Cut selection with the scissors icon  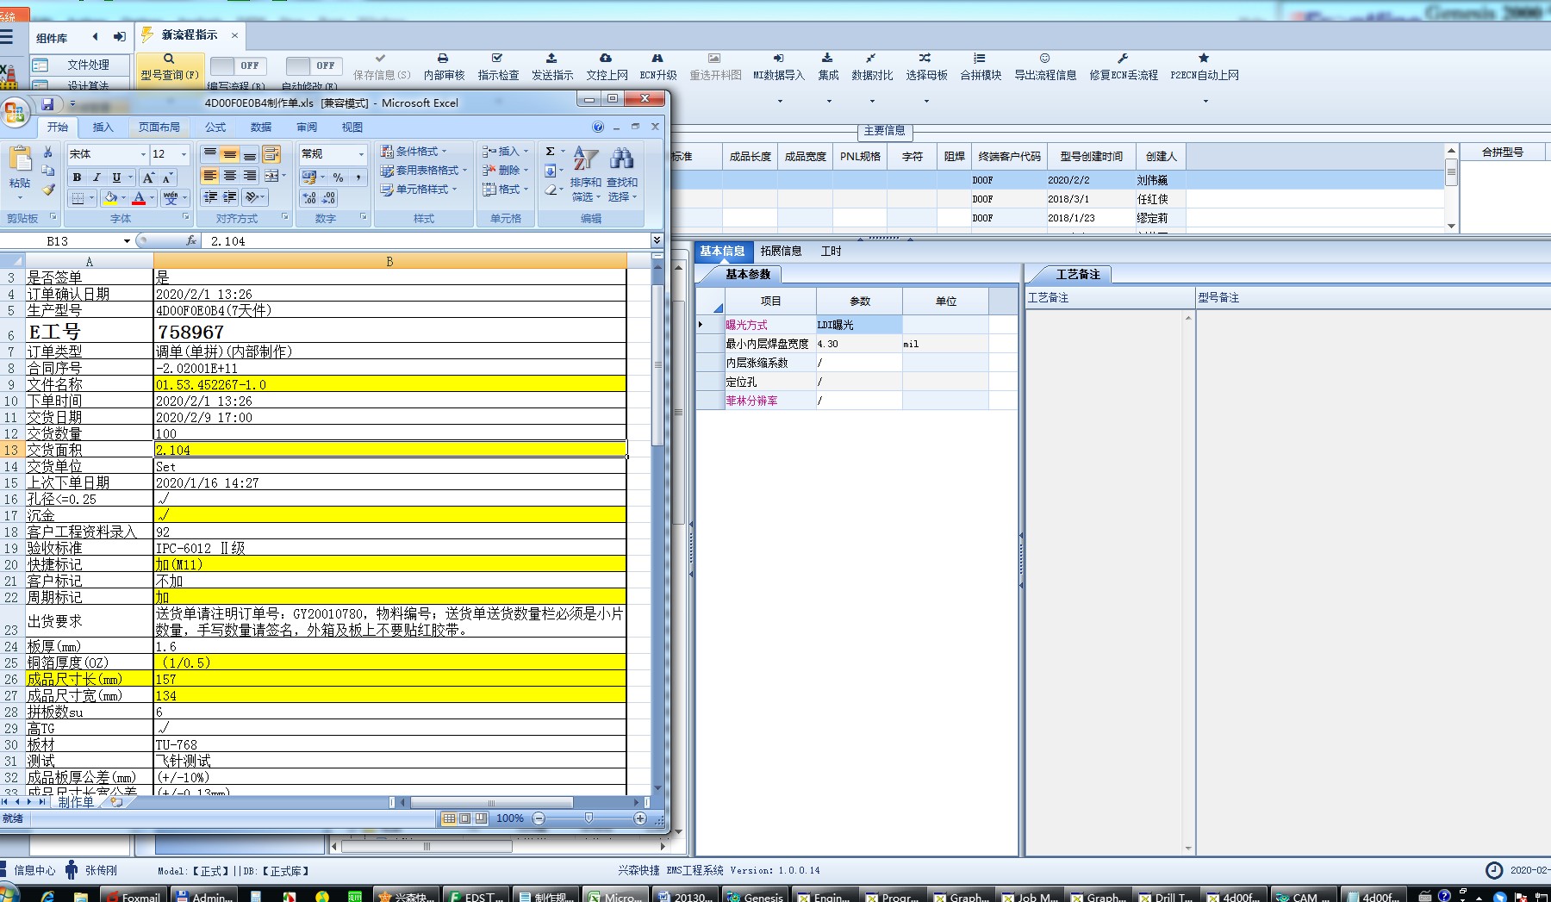[48, 152]
